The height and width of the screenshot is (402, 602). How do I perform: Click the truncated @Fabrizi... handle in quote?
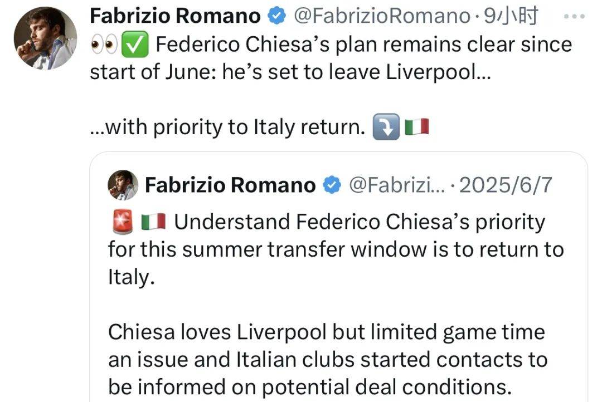click(396, 185)
